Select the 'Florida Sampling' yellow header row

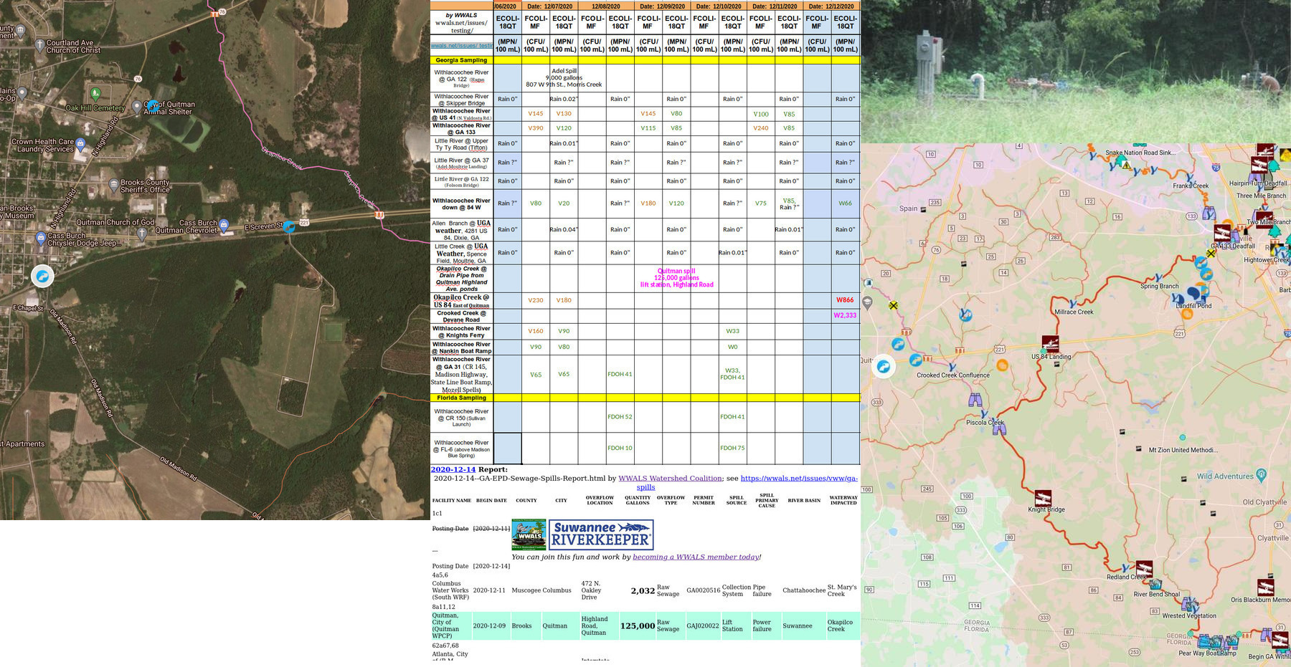(645, 398)
